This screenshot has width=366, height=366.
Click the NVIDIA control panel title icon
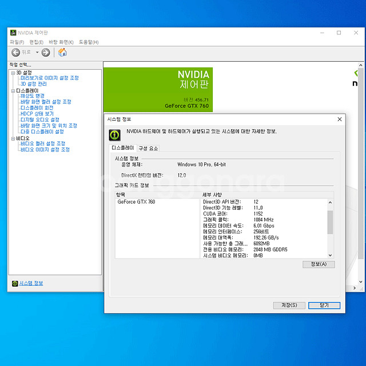pos(13,33)
